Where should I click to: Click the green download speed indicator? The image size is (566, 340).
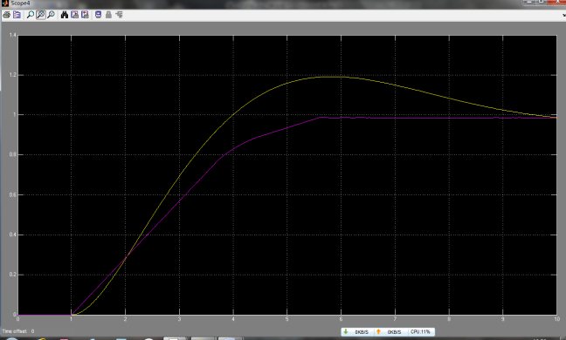point(356,331)
